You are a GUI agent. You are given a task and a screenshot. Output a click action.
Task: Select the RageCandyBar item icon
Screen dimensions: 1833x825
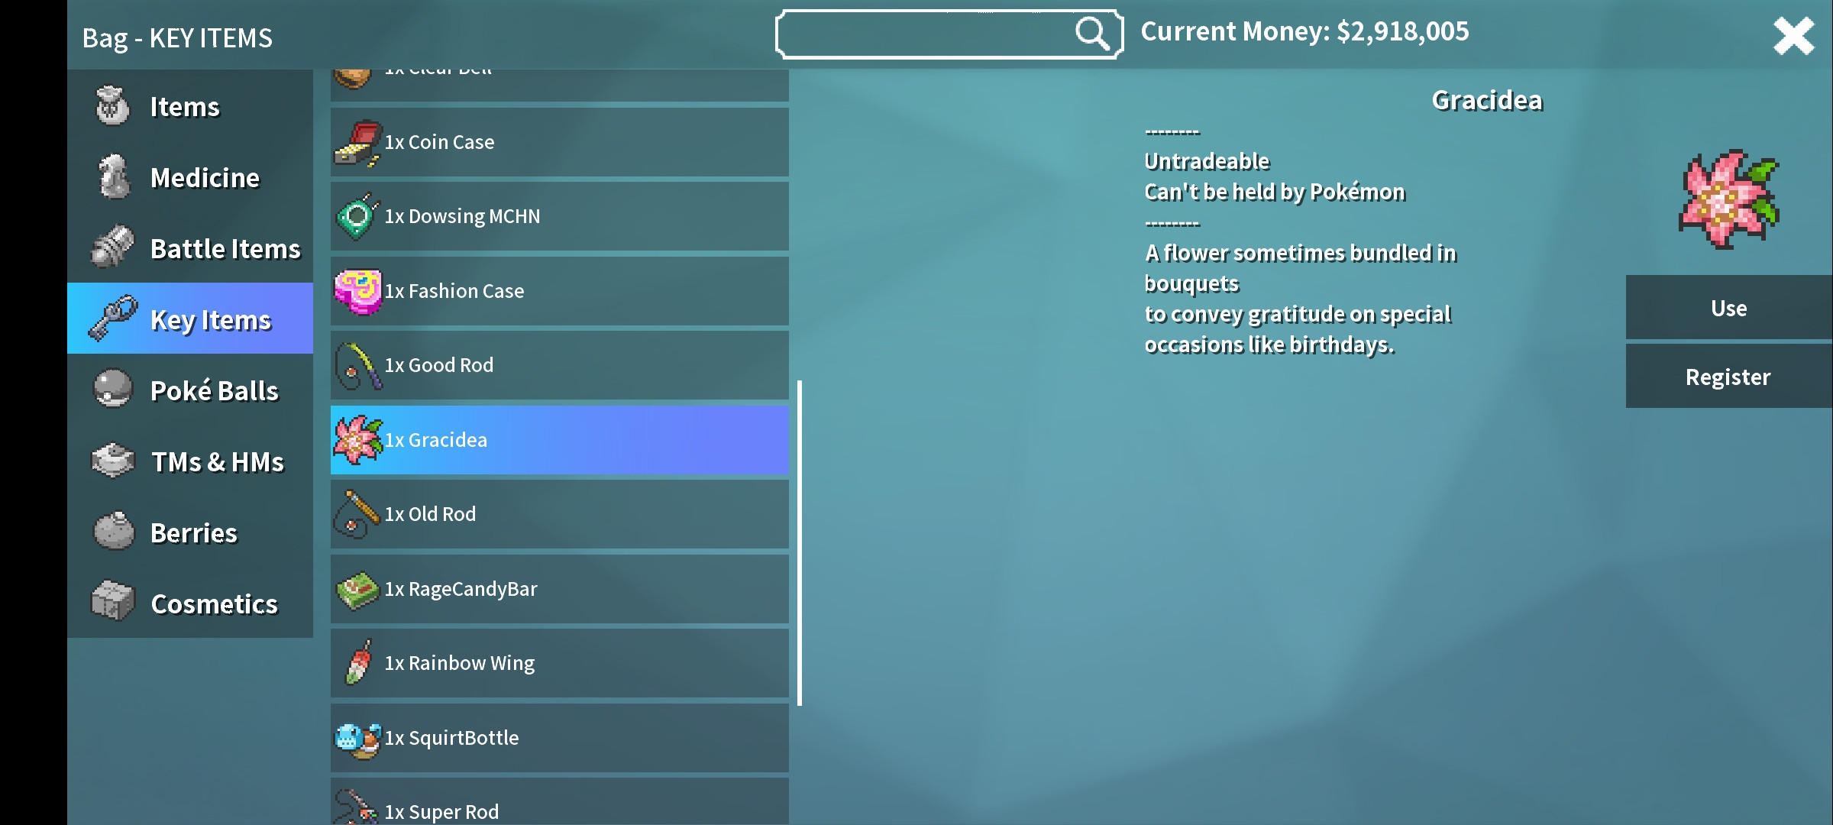[357, 587]
